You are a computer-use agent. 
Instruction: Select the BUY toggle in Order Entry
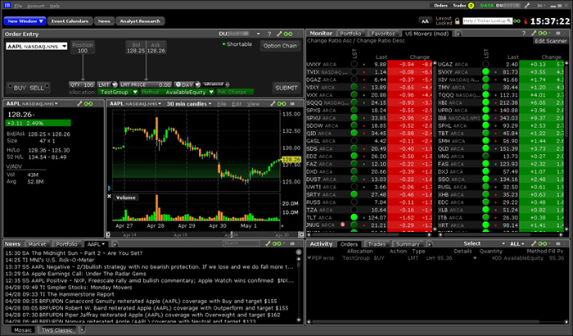[x=17, y=88]
